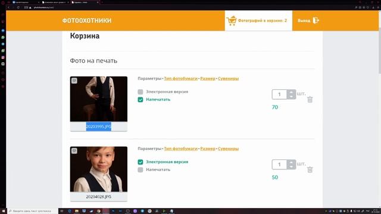Check Электронная версия for 20203995.JPG
This screenshot has width=381, height=214.
coord(140,92)
